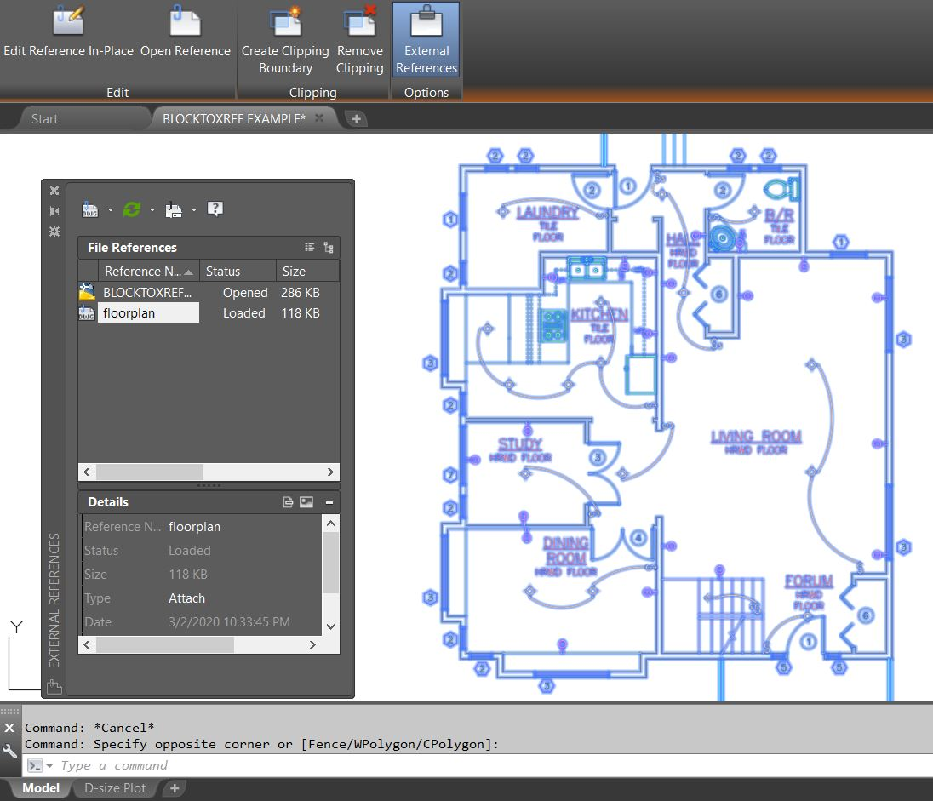This screenshot has height=801, width=933.
Task: Click the Change Path icon in palette
Action: pos(174,209)
